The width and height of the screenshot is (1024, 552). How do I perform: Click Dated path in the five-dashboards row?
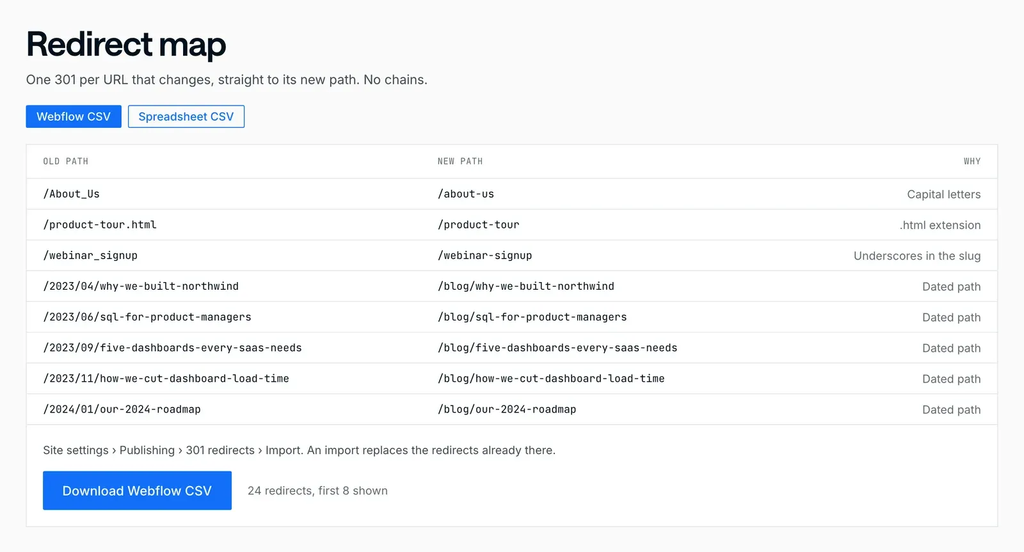pos(951,348)
